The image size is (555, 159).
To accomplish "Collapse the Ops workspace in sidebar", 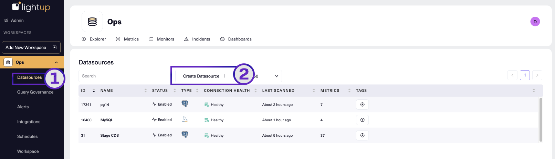I will point(56,62).
